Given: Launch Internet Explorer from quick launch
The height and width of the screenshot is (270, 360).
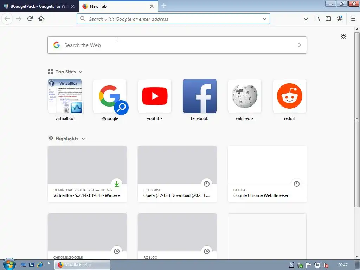Looking at the screenshot, I should click(40, 265).
